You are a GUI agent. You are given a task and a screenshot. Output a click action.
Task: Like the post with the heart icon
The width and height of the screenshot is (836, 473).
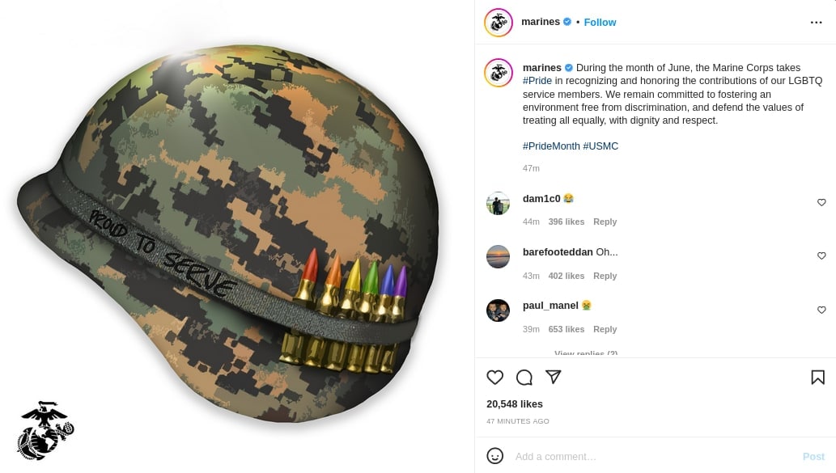(494, 377)
